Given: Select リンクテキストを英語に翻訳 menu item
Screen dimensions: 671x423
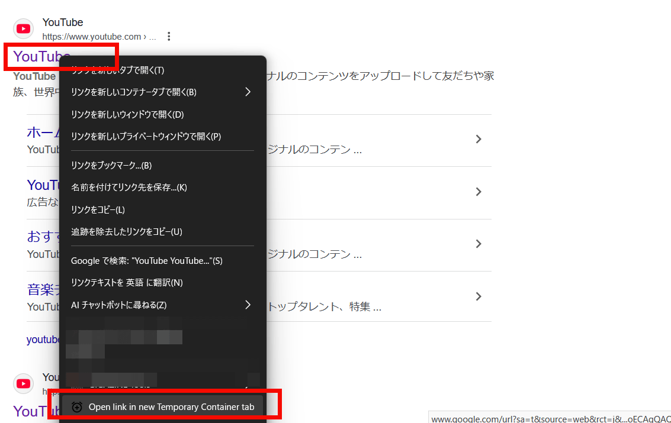Looking at the screenshot, I should point(127,283).
